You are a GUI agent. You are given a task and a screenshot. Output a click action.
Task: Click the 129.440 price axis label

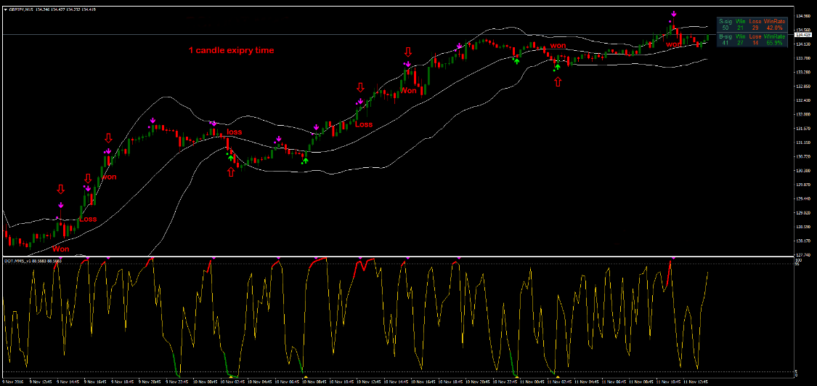[803, 198]
